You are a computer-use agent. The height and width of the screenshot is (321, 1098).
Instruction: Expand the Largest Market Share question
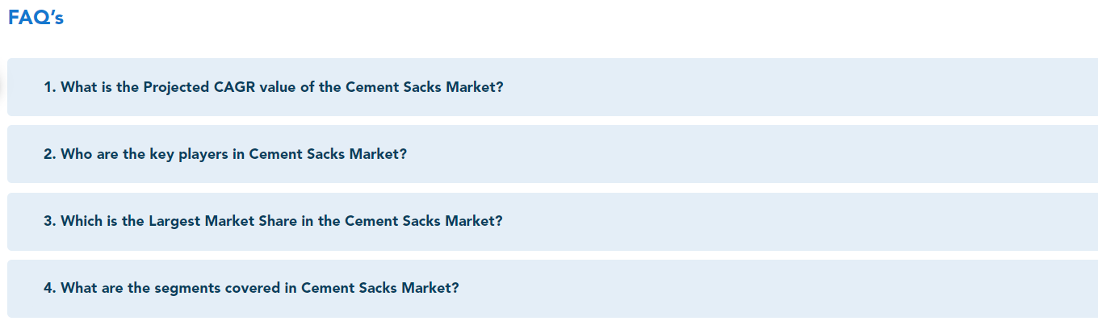[552, 221]
